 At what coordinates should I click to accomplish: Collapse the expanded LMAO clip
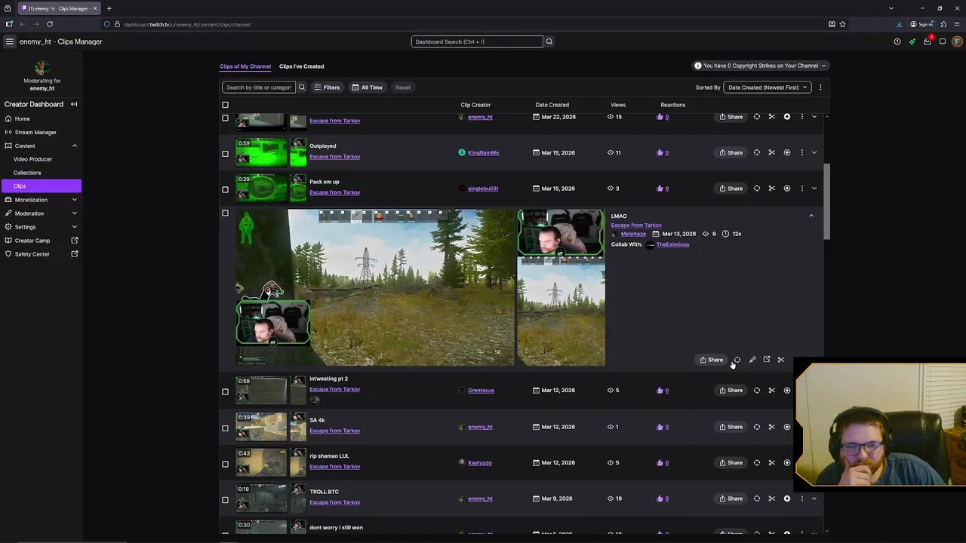point(811,216)
